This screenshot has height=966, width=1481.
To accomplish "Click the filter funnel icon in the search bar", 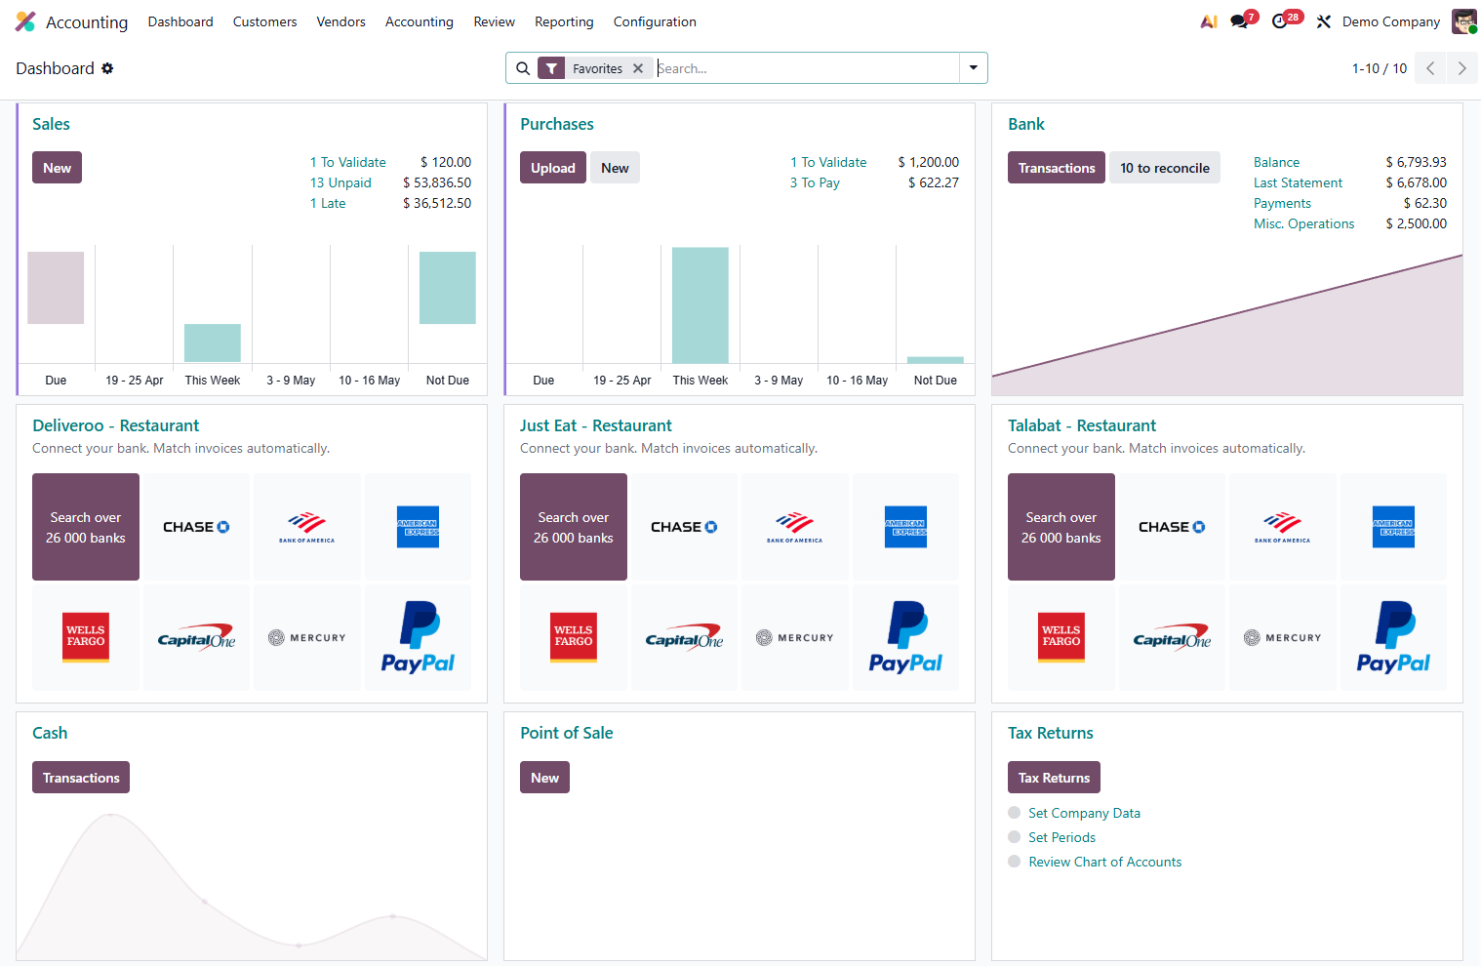I will pos(551,68).
